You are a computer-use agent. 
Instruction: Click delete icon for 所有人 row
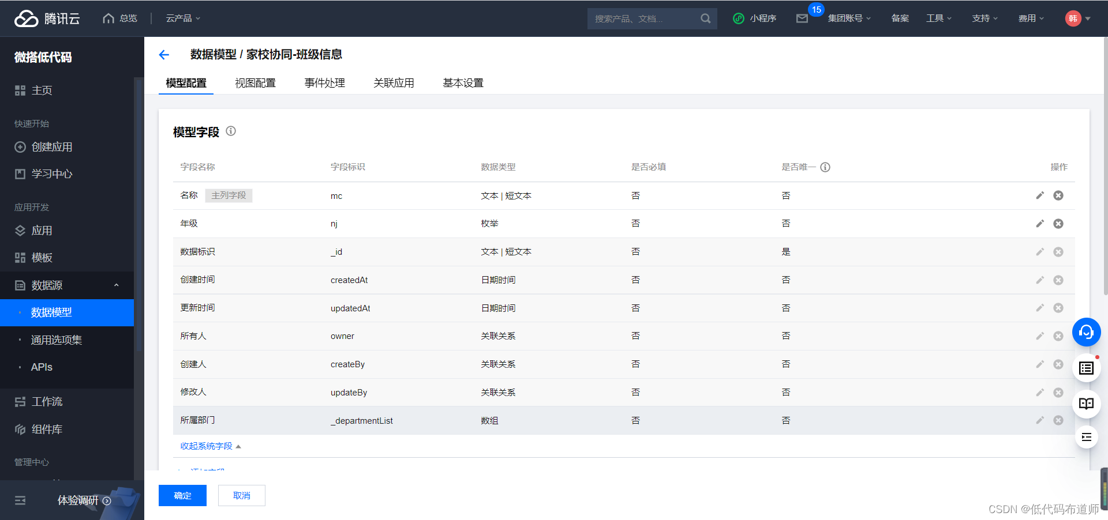click(x=1058, y=336)
